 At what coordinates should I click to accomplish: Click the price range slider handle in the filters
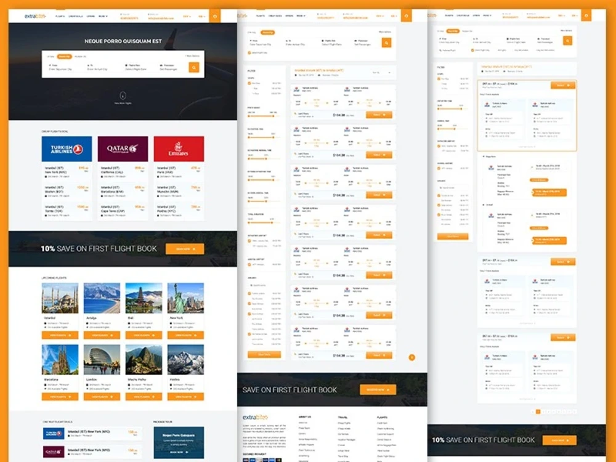[x=249, y=117]
